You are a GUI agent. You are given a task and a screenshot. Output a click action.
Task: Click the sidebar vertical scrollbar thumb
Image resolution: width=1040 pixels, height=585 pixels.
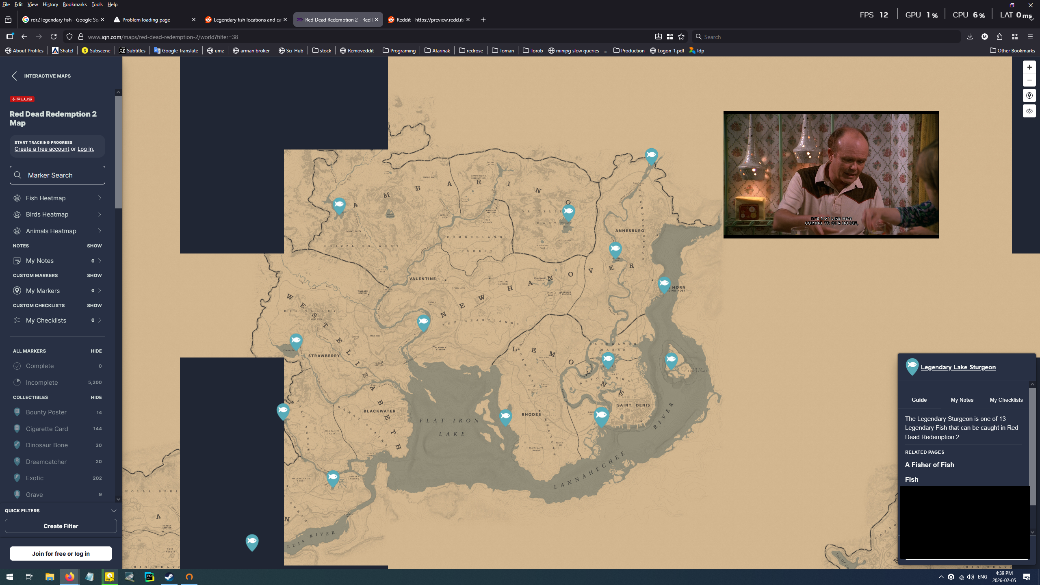(x=118, y=152)
